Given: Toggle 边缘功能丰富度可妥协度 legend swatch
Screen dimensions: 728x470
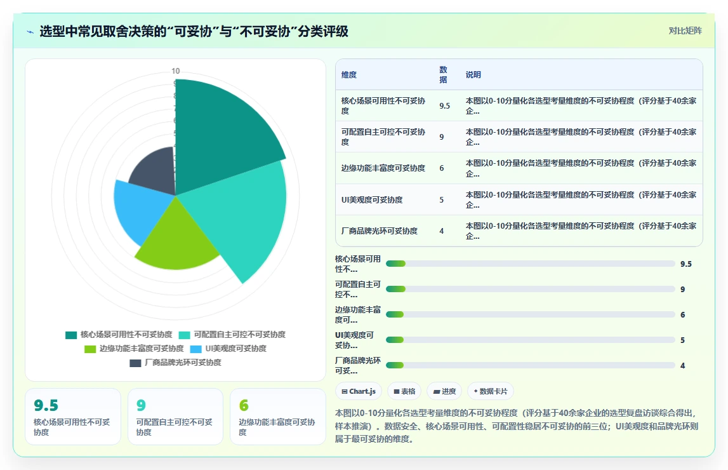Looking at the screenshot, I should tap(90, 349).
